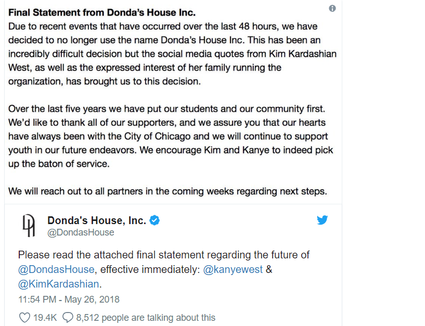Click the Donda's House, Inc. account name
The width and height of the screenshot is (425, 326).
point(97,220)
